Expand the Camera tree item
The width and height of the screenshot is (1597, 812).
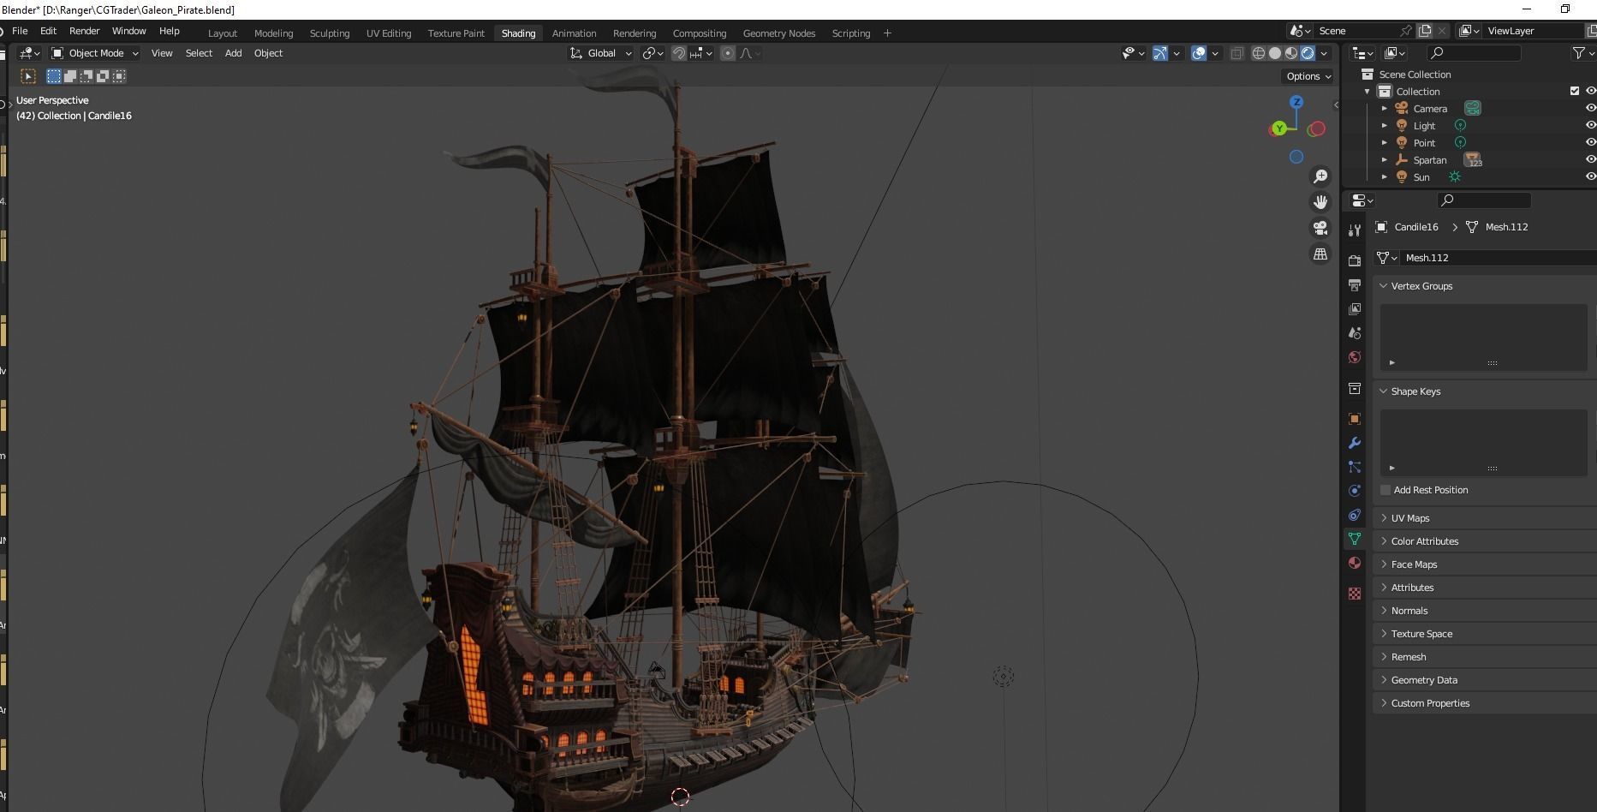[1385, 108]
